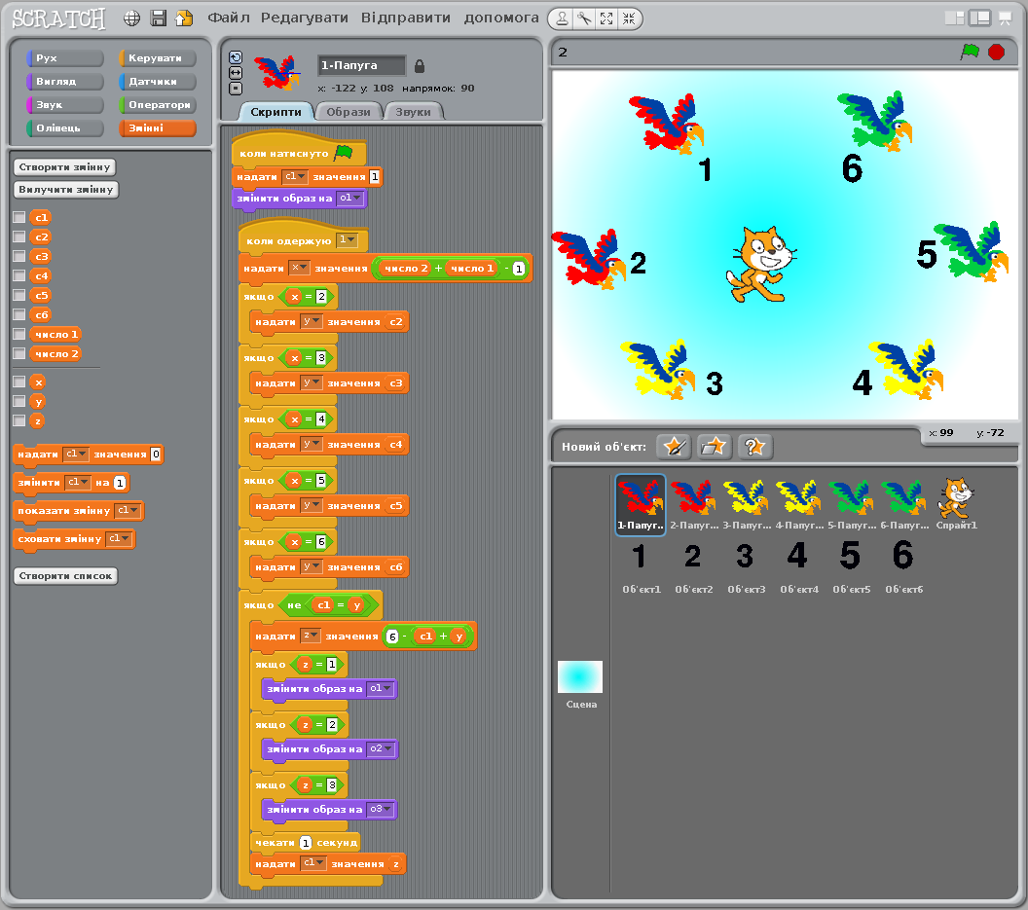Open the Рух block category
The height and width of the screenshot is (910, 1028).
65,58
